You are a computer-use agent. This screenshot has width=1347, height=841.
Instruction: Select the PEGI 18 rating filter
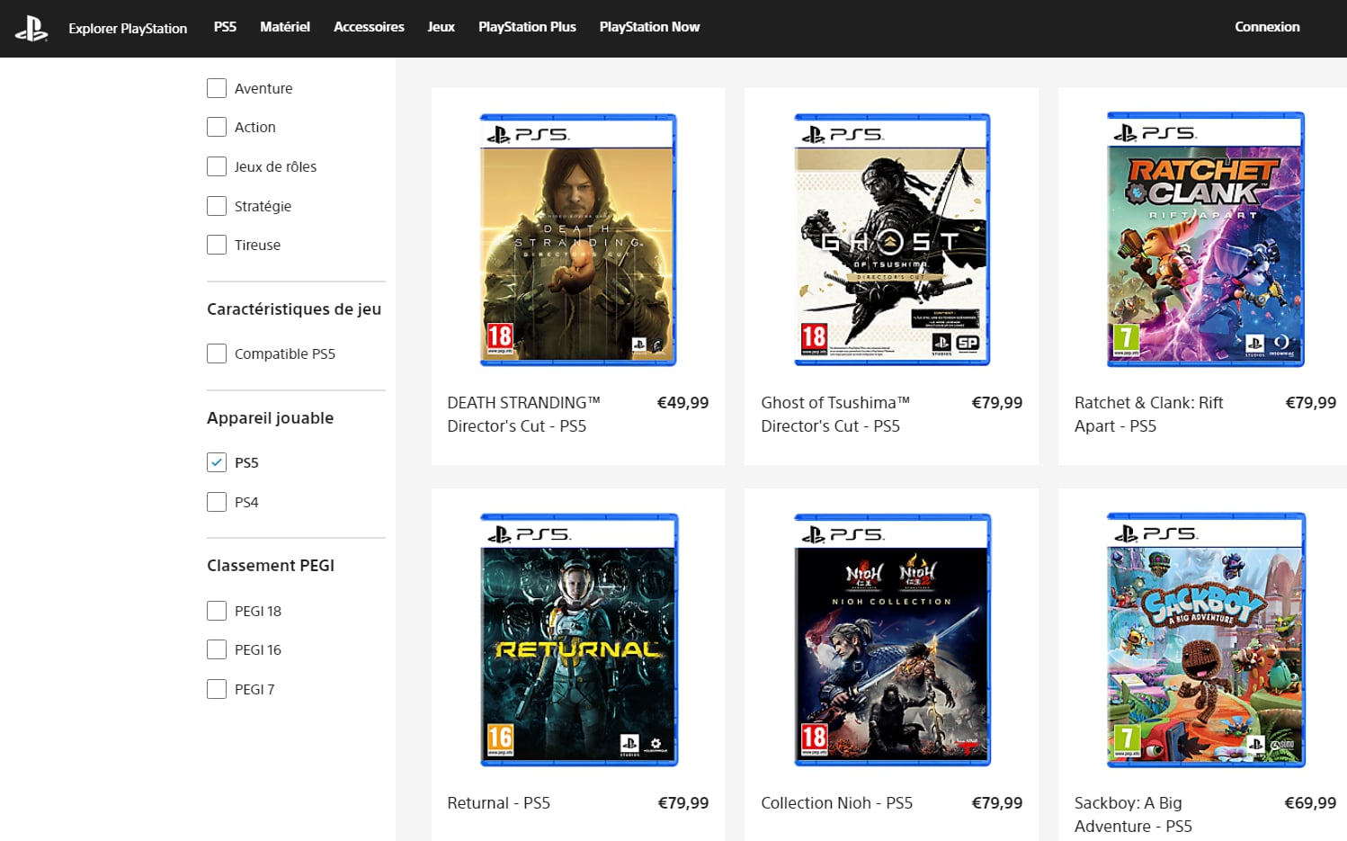[x=217, y=611]
